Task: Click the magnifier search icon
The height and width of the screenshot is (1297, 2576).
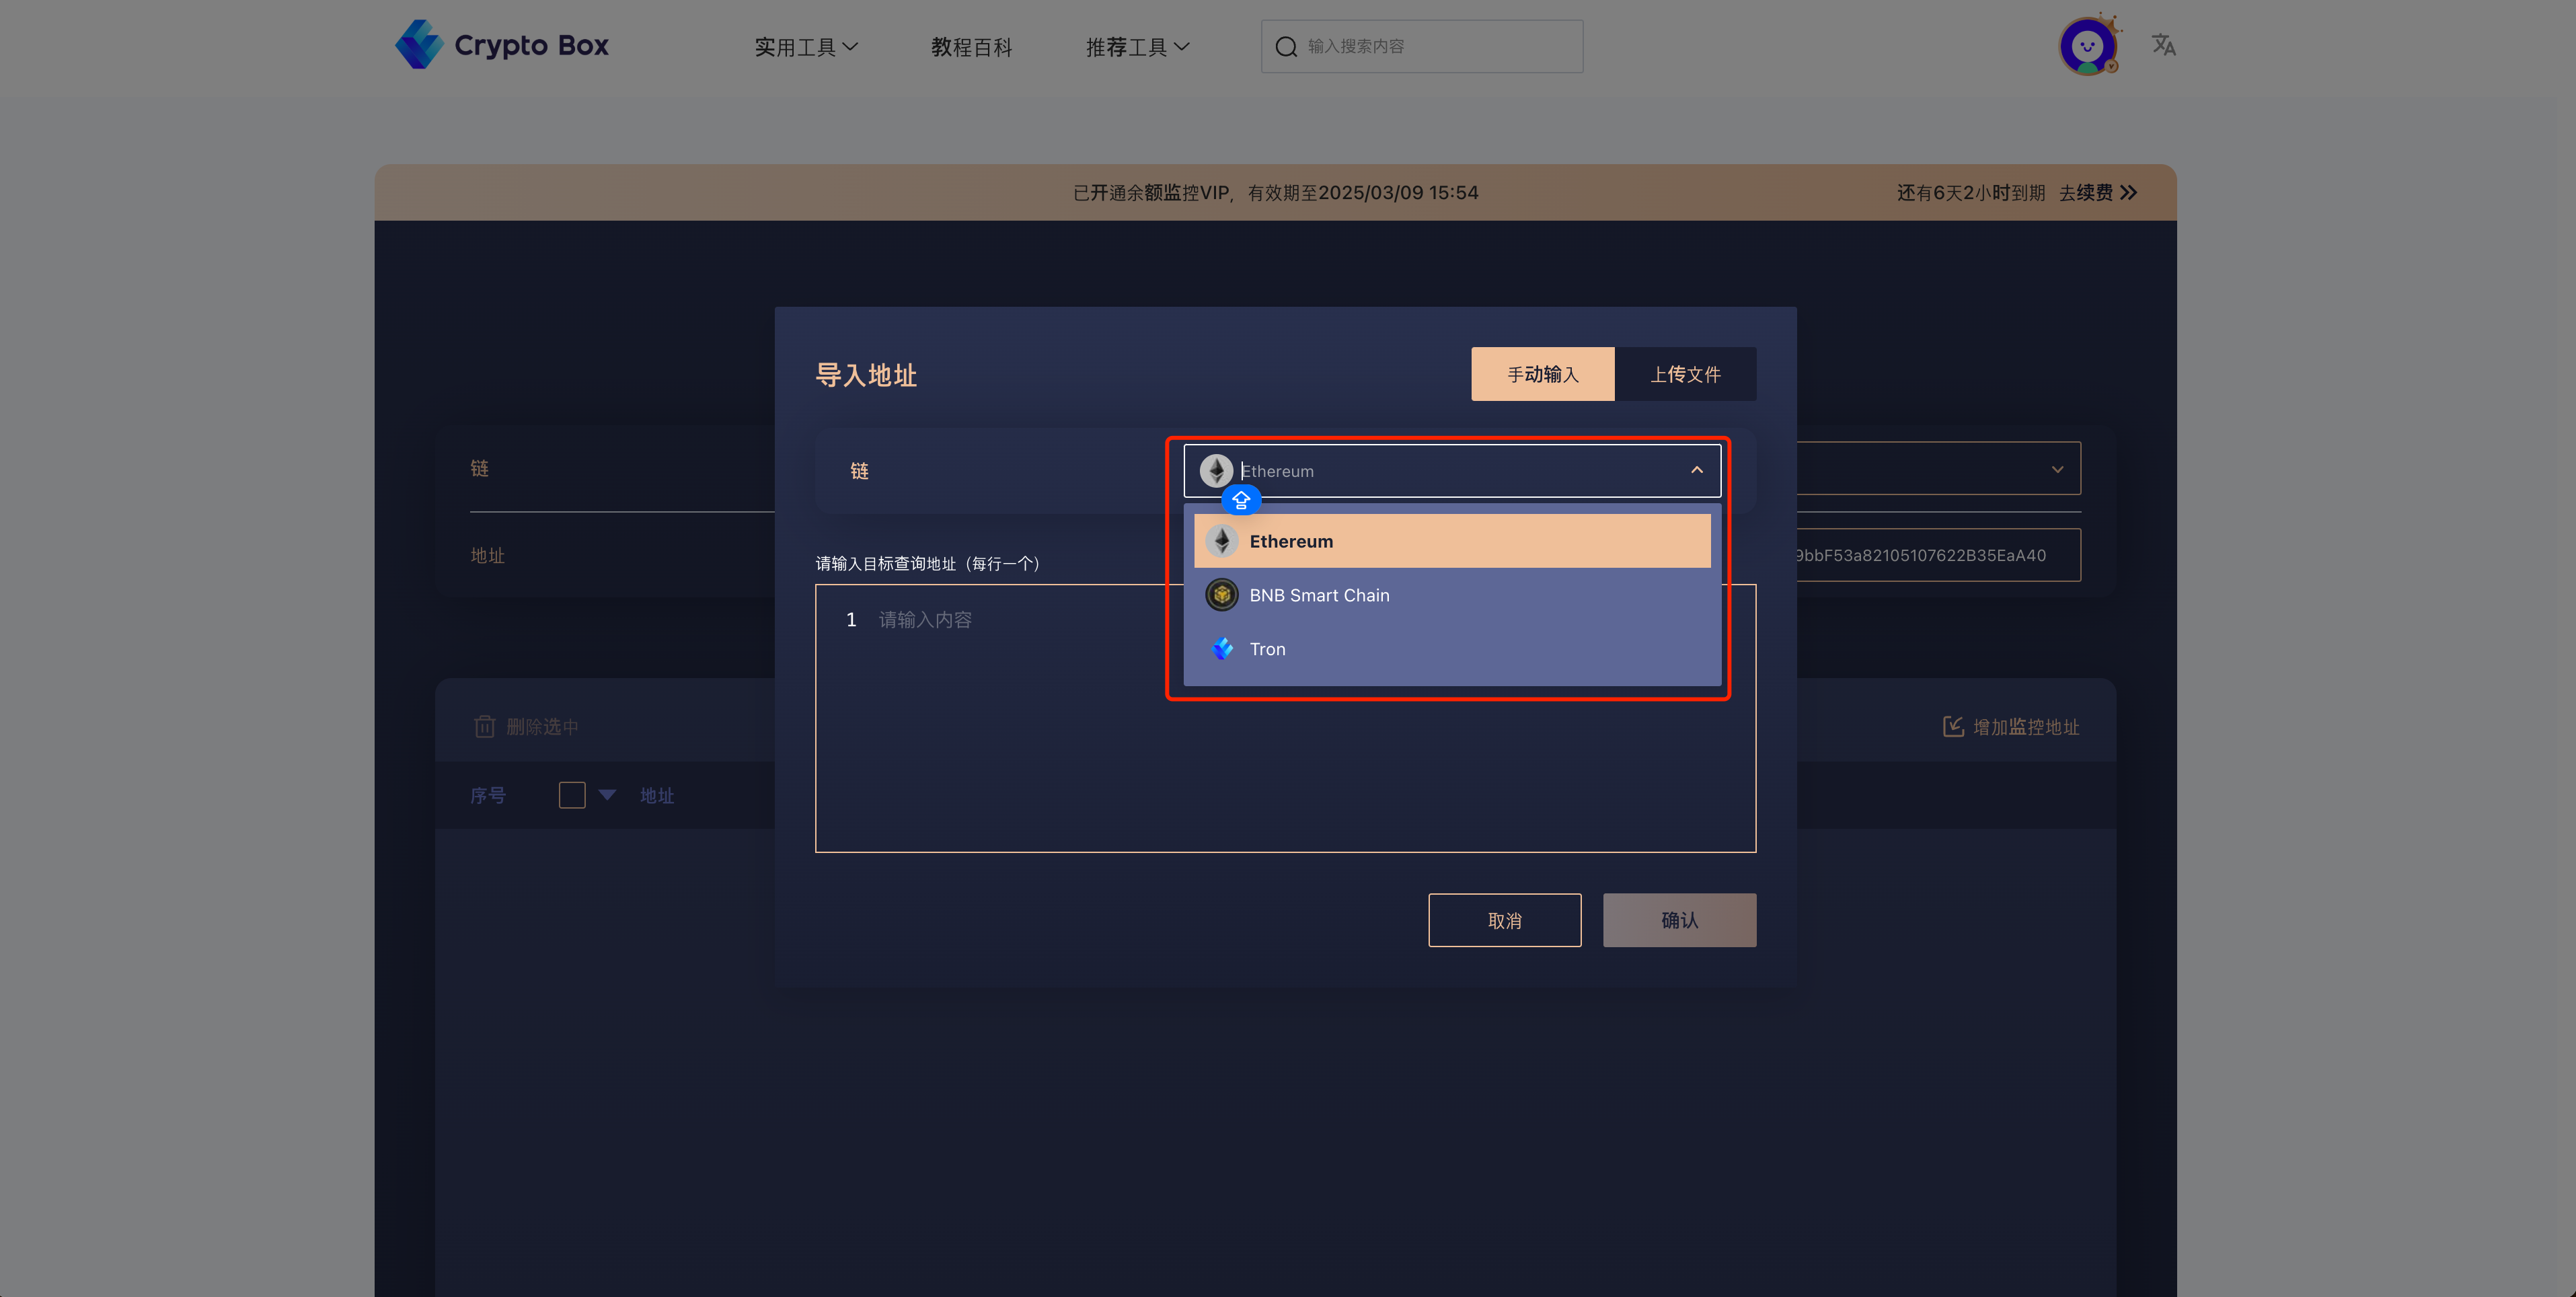Action: pyautogui.click(x=1286, y=47)
